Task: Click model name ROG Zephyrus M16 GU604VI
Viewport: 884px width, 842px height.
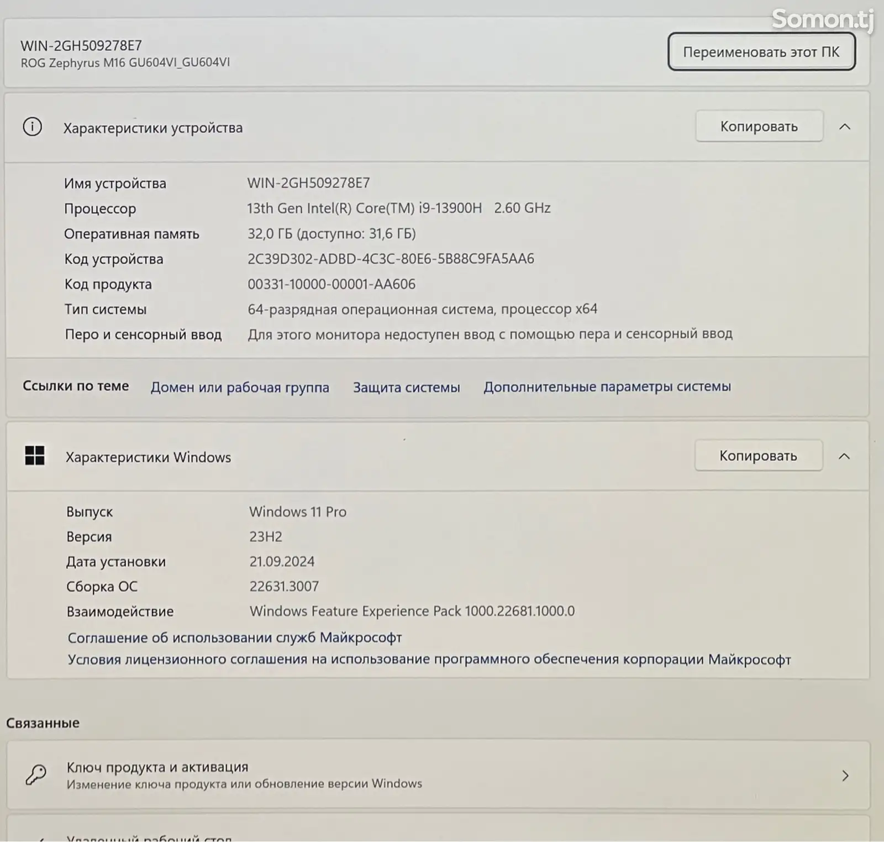Action: click(125, 62)
